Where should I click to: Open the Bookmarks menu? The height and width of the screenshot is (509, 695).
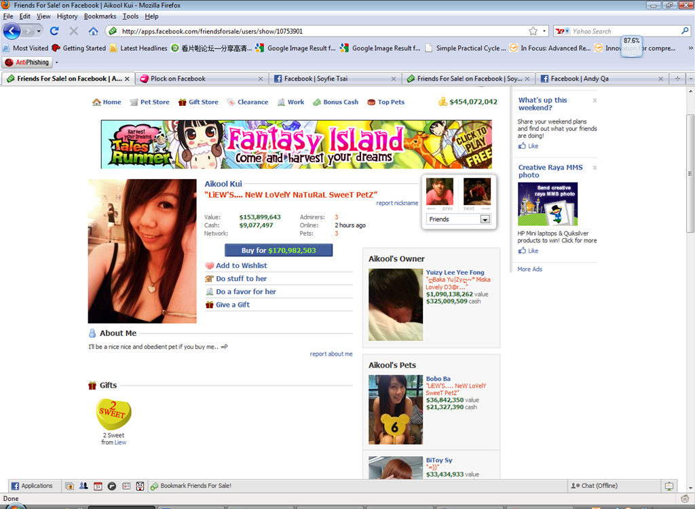pyautogui.click(x=100, y=16)
